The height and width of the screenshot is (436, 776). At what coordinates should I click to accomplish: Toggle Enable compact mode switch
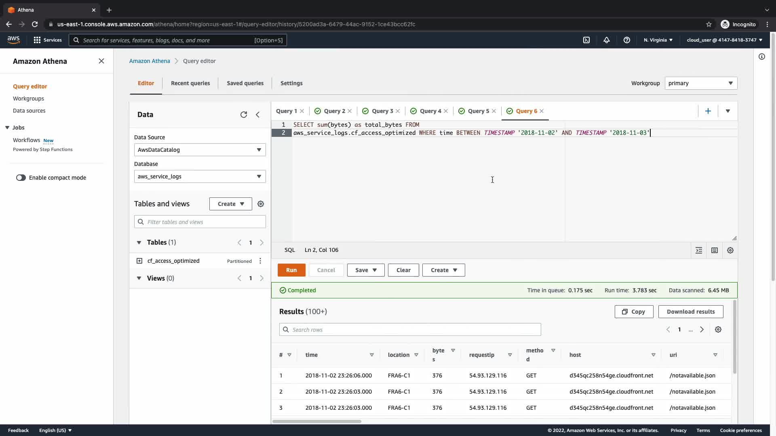pyautogui.click(x=21, y=178)
